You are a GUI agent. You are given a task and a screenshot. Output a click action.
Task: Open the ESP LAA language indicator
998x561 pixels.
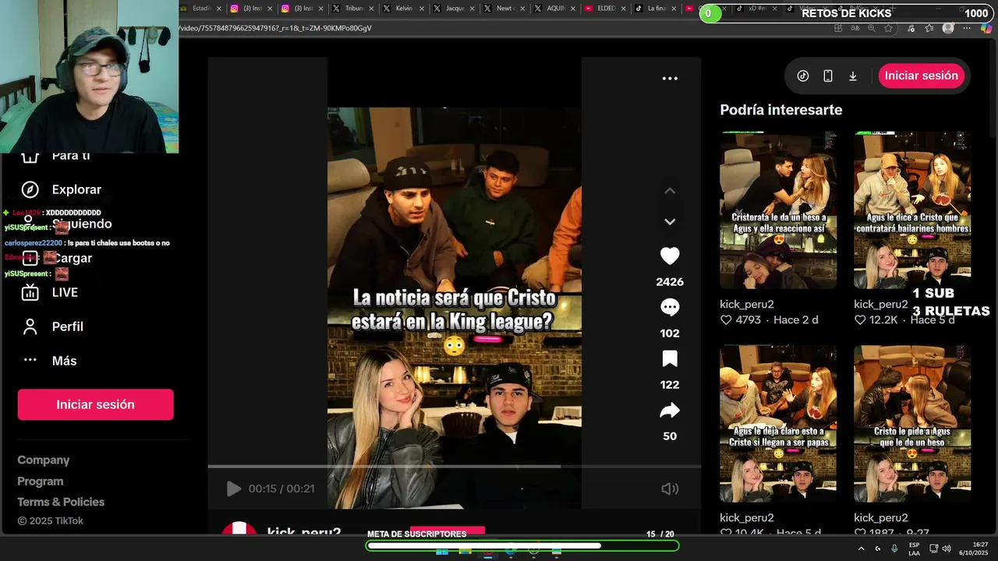coord(914,549)
